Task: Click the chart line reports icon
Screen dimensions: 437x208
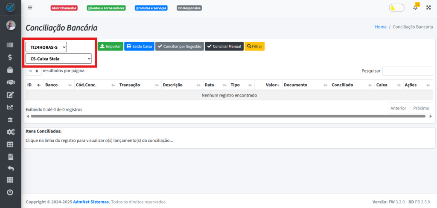Action: point(10,107)
